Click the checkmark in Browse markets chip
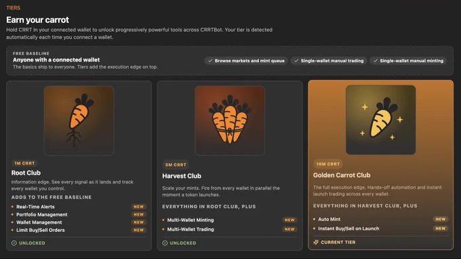Viewport: 461px width, 259px height. 210,61
